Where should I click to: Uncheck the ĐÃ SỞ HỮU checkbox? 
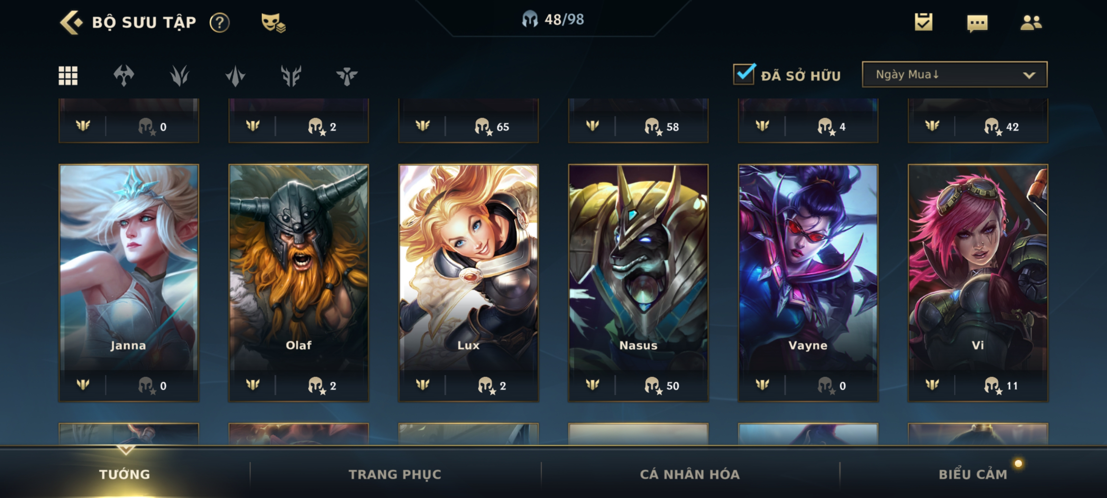coord(744,74)
